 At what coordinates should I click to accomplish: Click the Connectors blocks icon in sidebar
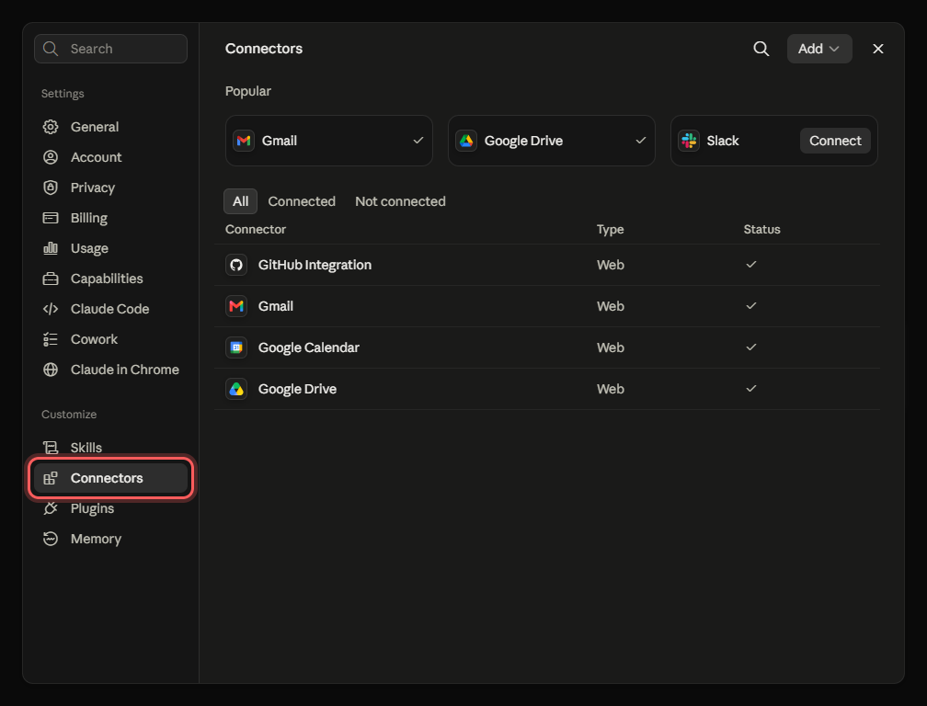(x=51, y=478)
